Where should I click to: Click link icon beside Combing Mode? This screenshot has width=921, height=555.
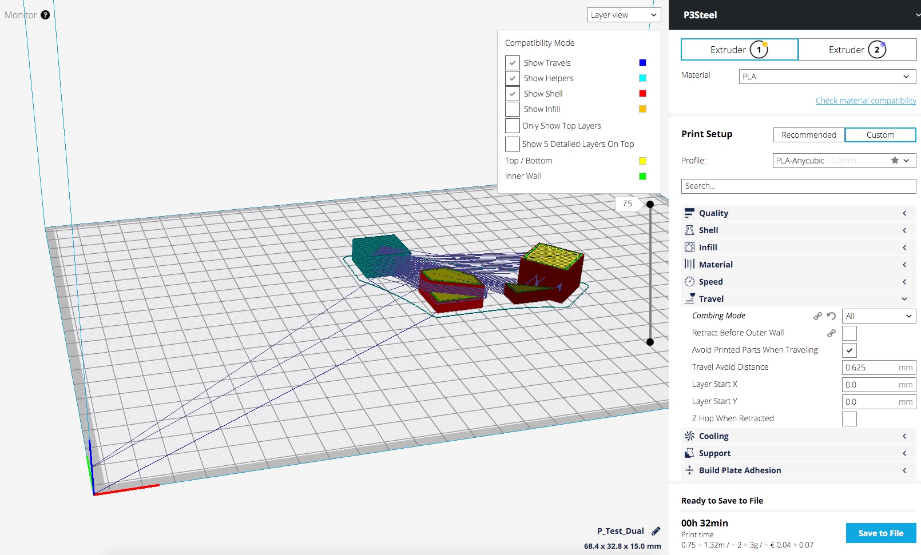click(x=817, y=316)
